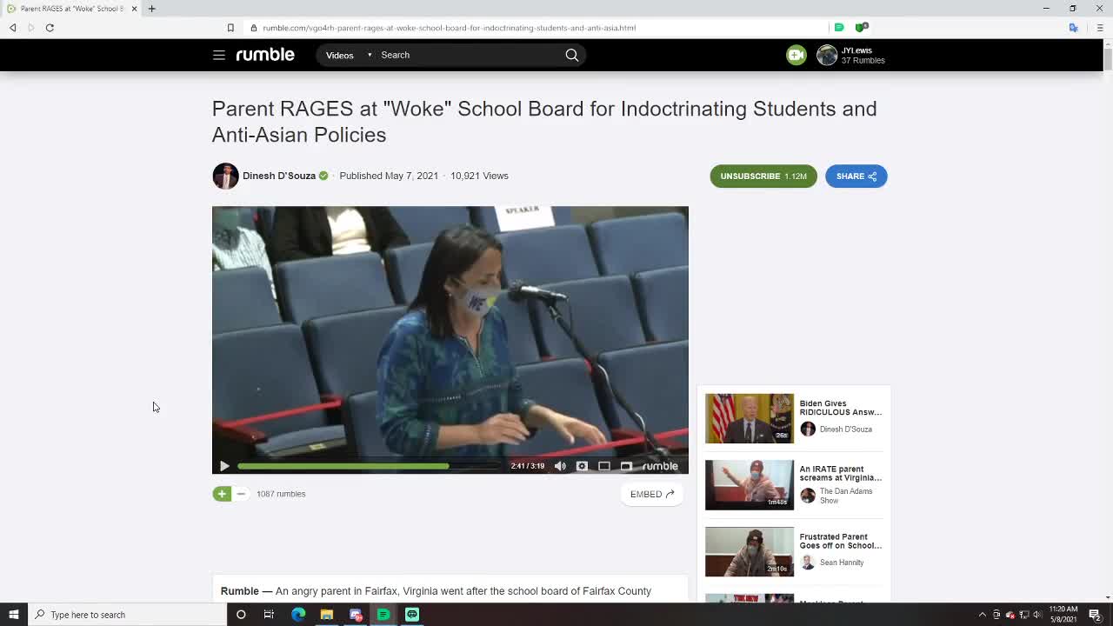Click the browser address bar URL
1113x626 pixels.
tap(449, 28)
